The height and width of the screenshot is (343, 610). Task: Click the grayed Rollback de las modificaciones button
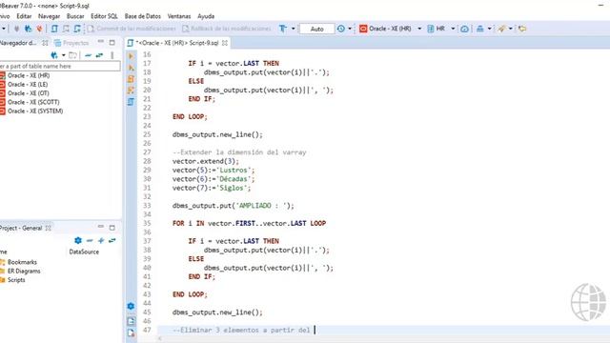click(x=227, y=29)
